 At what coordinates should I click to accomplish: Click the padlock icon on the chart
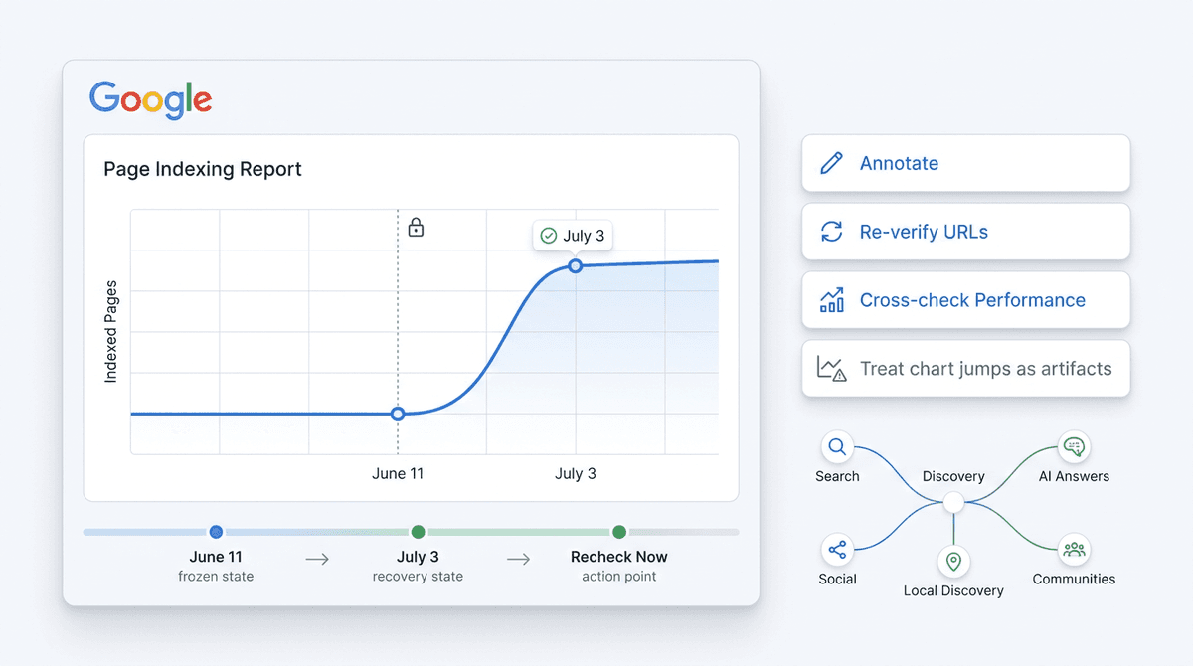[416, 228]
